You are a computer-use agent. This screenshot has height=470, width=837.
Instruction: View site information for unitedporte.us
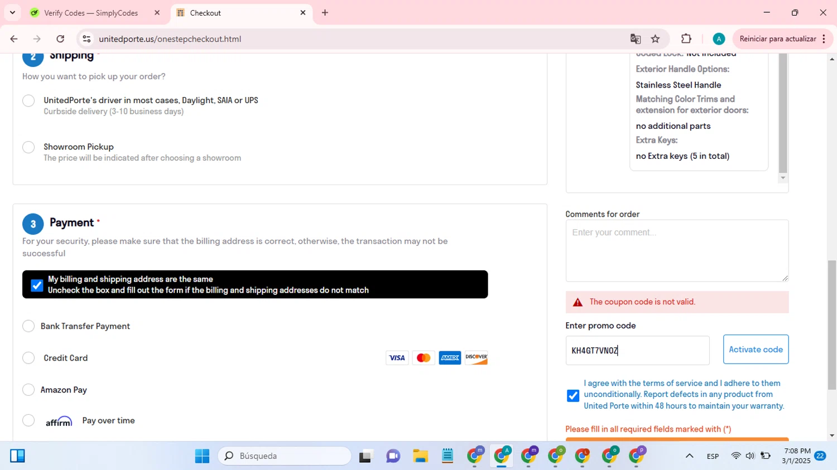click(86, 39)
